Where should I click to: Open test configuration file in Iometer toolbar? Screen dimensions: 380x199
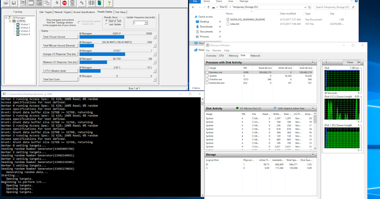click(6, 3)
